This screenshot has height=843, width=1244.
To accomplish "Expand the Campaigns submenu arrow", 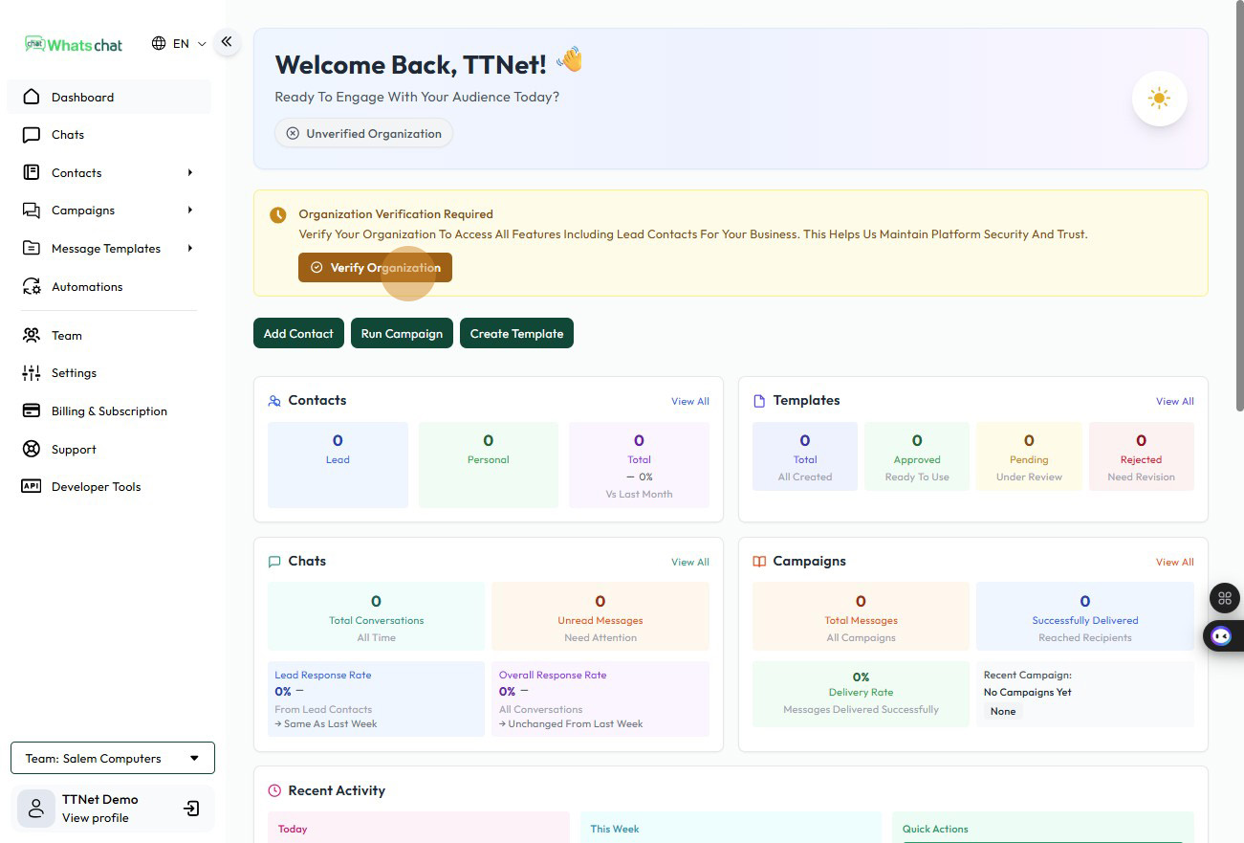I will coord(190,211).
